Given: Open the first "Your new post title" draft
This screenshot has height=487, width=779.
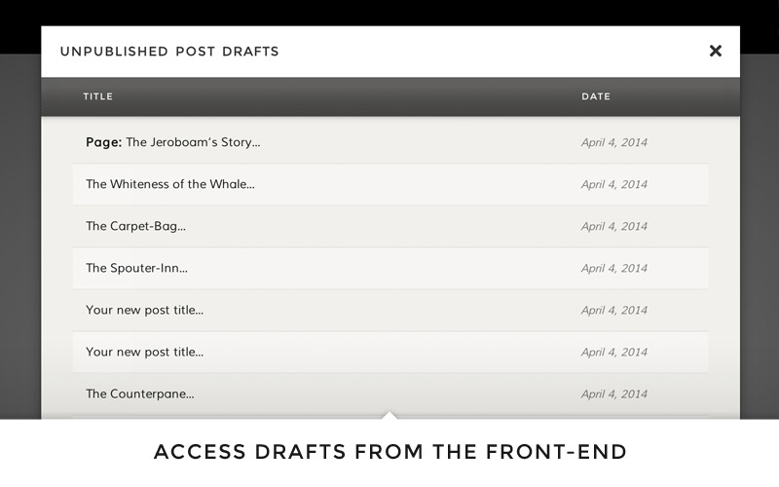Looking at the screenshot, I should tap(144, 310).
